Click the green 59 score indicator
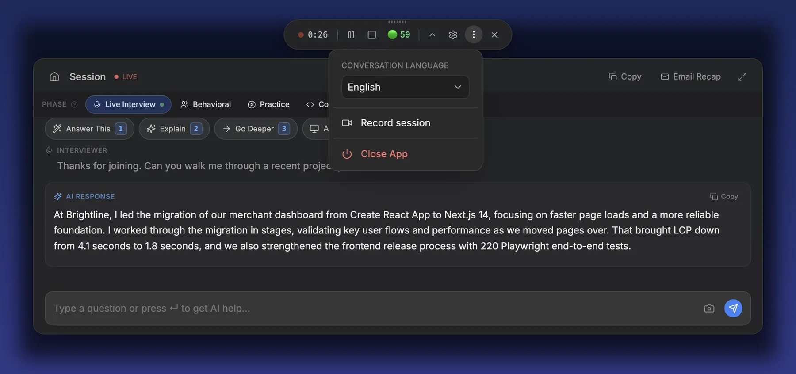 399,34
